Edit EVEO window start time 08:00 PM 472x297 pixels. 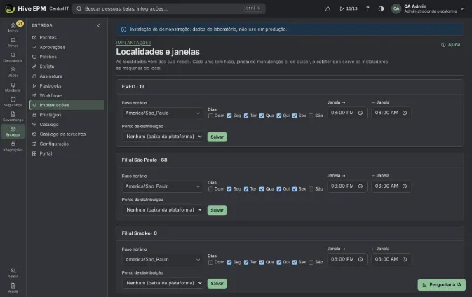click(x=346, y=113)
